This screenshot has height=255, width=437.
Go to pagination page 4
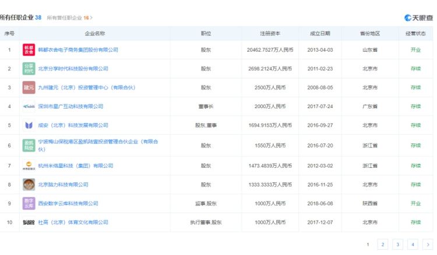point(413,245)
